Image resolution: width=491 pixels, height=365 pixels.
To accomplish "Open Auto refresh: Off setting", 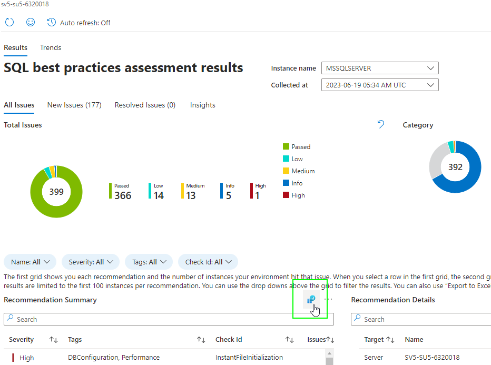I will pyautogui.click(x=79, y=23).
